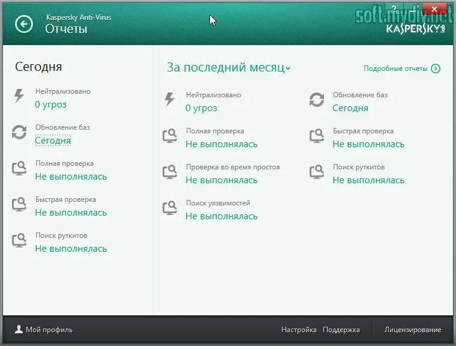Image resolution: width=456 pixels, height=346 pixels.
Task: Open Поддержка support in the footer
Action: (x=341, y=330)
